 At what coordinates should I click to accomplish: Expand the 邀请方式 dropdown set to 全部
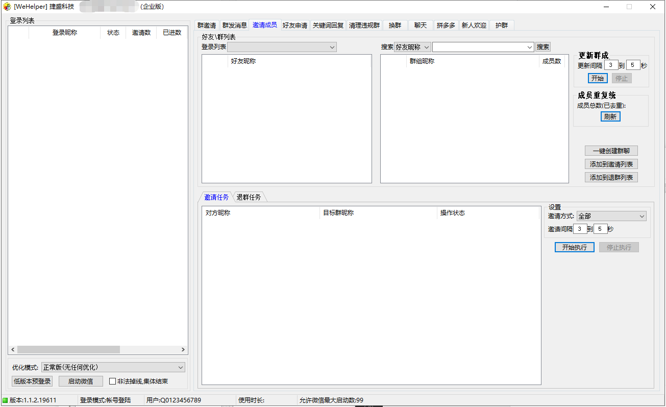click(x=611, y=217)
